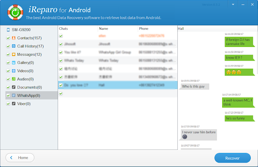Open the Viber(0) category

tap(24, 104)
